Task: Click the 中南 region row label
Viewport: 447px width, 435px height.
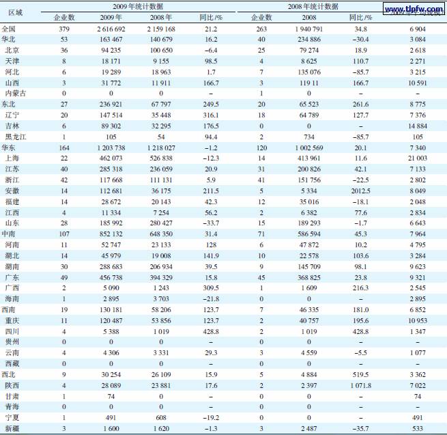Action: [10, 233]
